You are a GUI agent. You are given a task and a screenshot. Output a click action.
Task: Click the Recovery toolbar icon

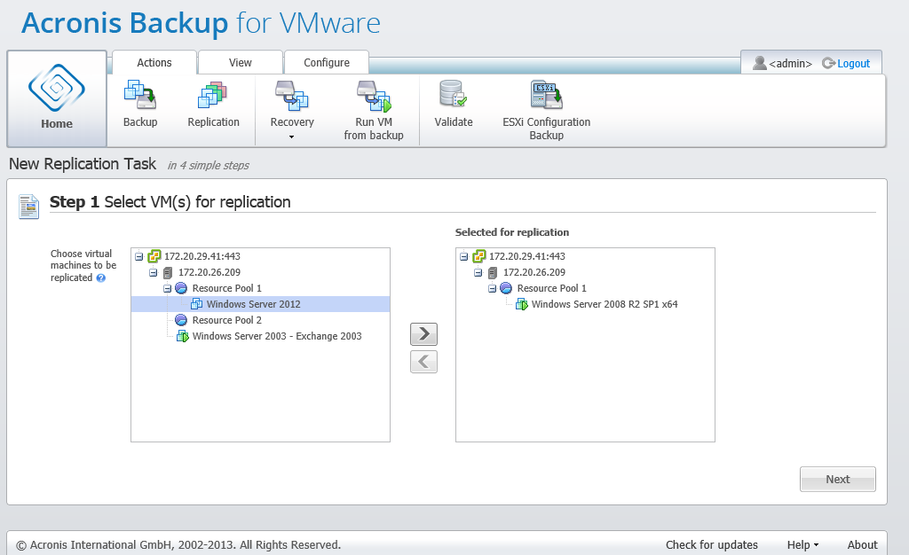pyautogui.click(x=291, y=96)
